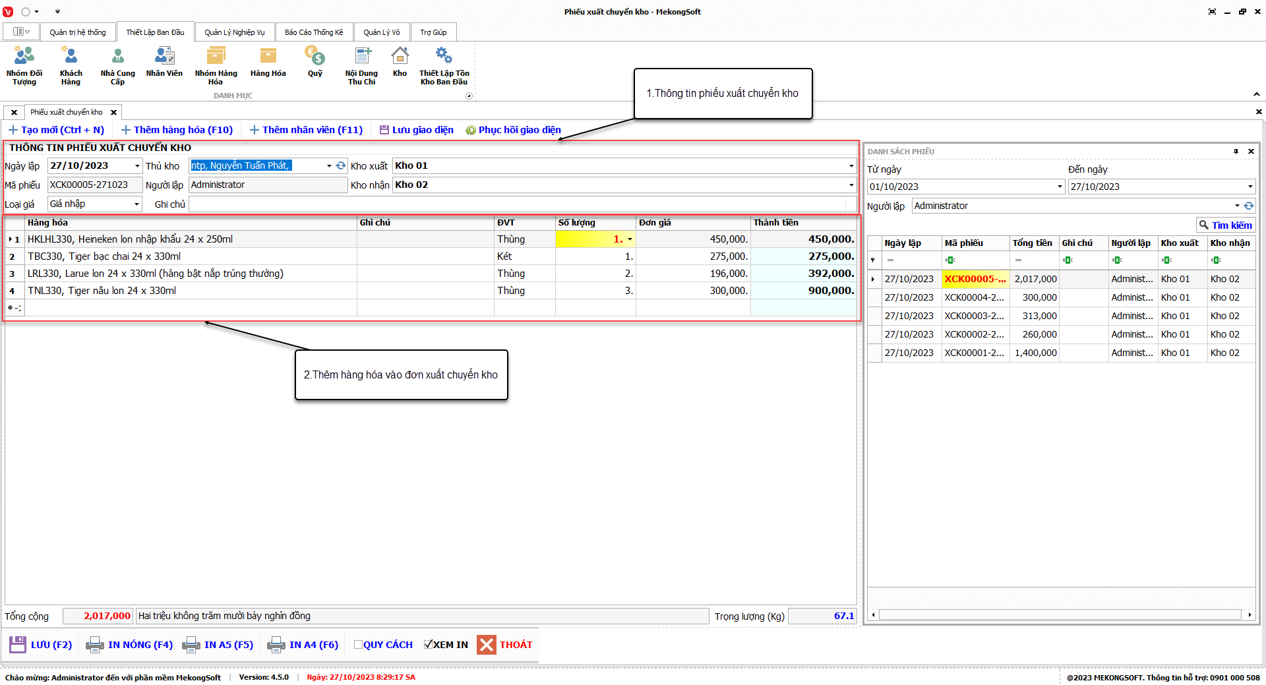Switch to Báo Cáo Thống Kê tab
This screenshot has height=685, width=1266.
click(314, 32)
